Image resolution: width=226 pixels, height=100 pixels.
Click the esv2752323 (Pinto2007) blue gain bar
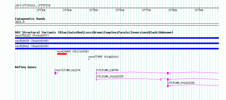tap(117, 38)
